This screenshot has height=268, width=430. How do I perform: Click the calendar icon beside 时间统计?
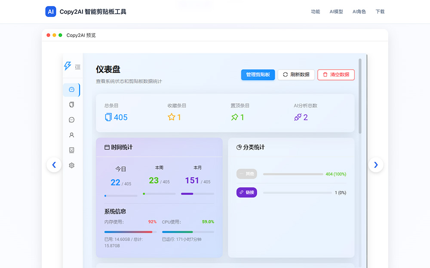pyautogui.click(x=107, y=148)
